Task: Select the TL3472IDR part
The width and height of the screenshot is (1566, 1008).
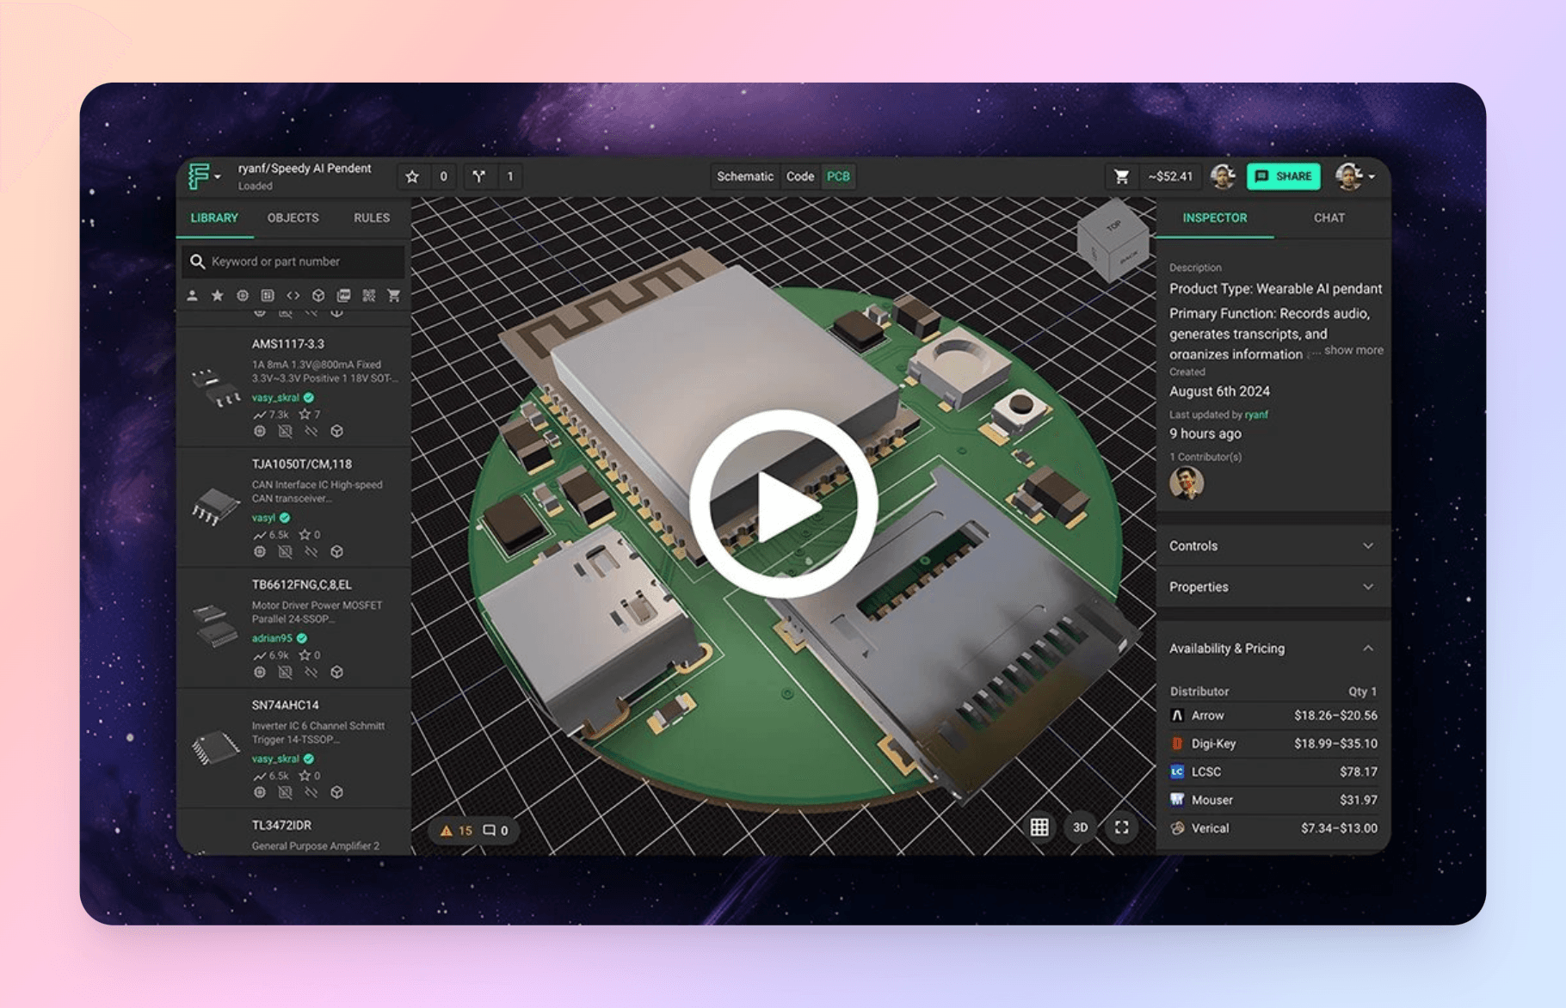Action: 281,826
